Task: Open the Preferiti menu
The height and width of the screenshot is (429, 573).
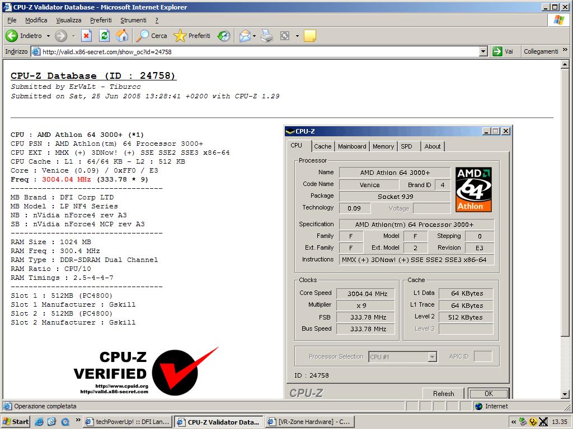Action: click(x=101, y=20)
